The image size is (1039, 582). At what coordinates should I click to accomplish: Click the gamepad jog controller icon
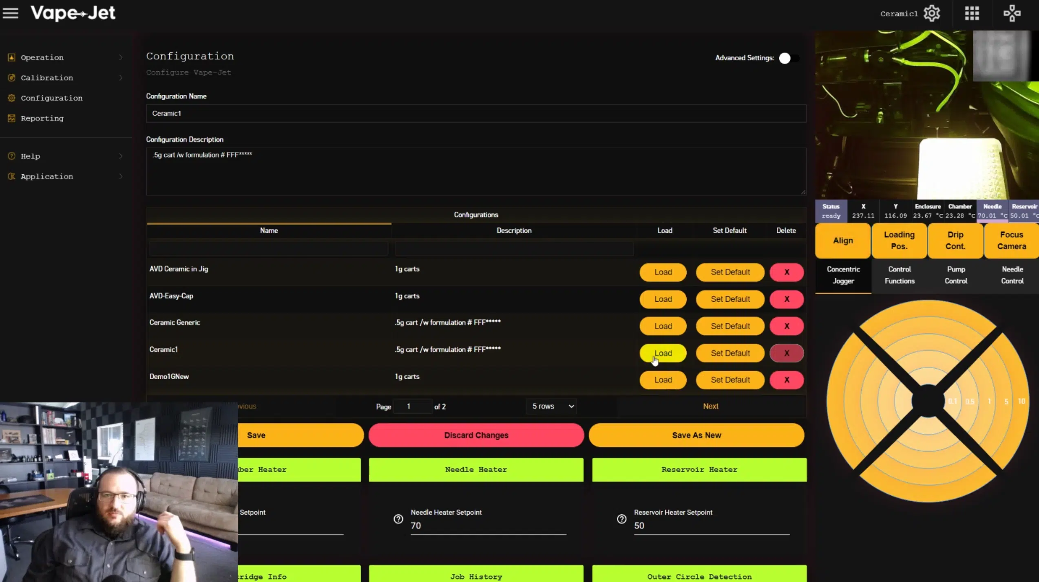pos(1012,13)
